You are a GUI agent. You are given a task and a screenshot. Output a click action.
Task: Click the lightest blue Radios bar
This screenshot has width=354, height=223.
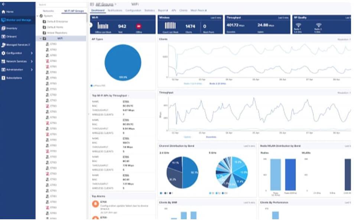(275, 175)
